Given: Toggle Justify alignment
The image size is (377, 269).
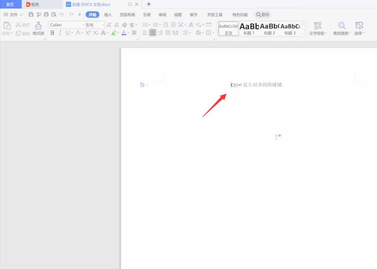Looking at the screenshot, I should point(168,33).
